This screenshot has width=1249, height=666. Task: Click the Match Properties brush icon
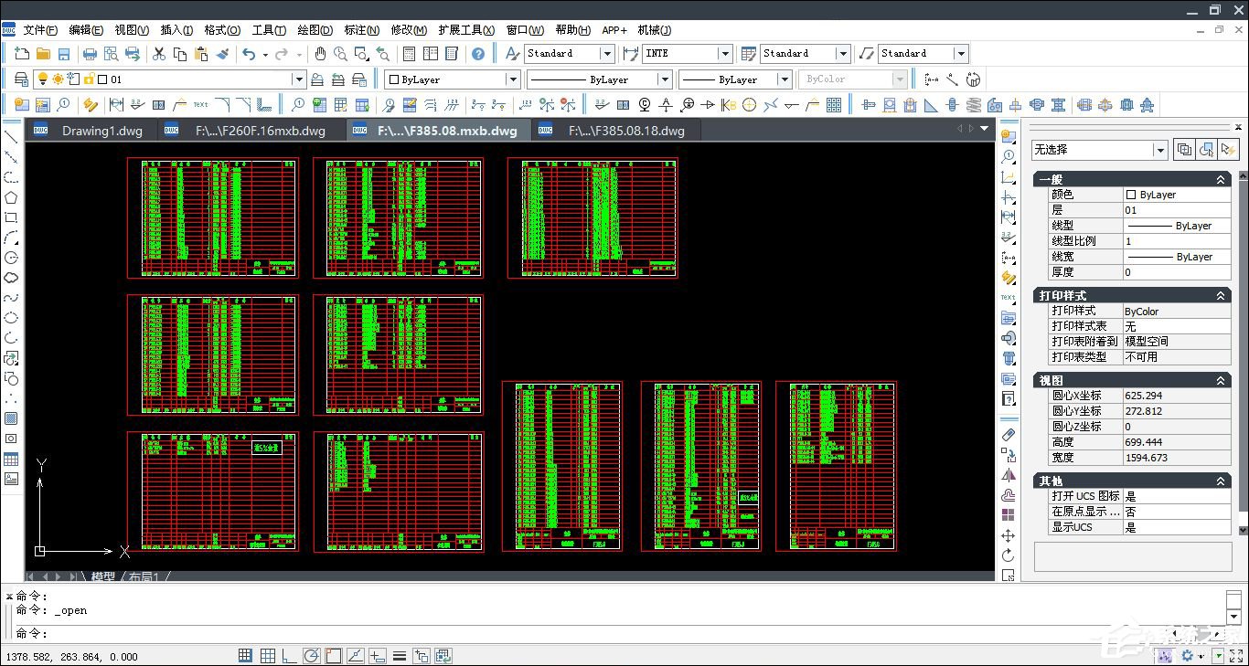tap(223, 54)
